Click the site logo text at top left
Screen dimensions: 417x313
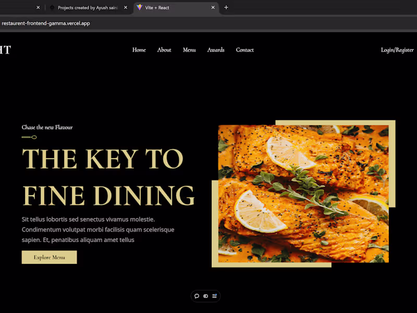[x=5, y=50]
